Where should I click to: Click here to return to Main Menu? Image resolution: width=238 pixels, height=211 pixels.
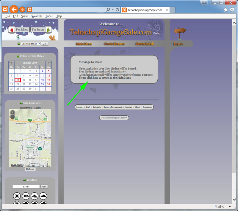click(x=105, y=78)
